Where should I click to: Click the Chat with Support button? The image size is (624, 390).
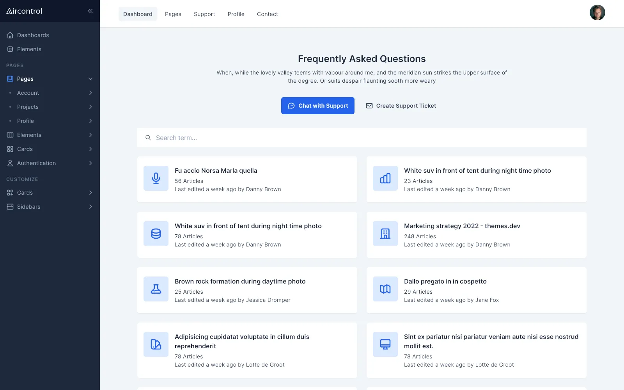pyautogui.click(x=318, y=106)
